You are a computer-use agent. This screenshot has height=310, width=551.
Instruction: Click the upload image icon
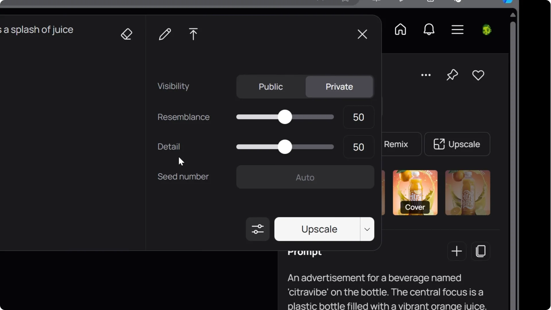193,34
